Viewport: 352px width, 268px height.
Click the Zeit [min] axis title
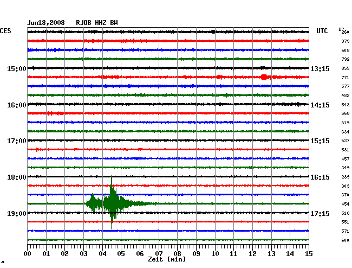tap(167, 259)
